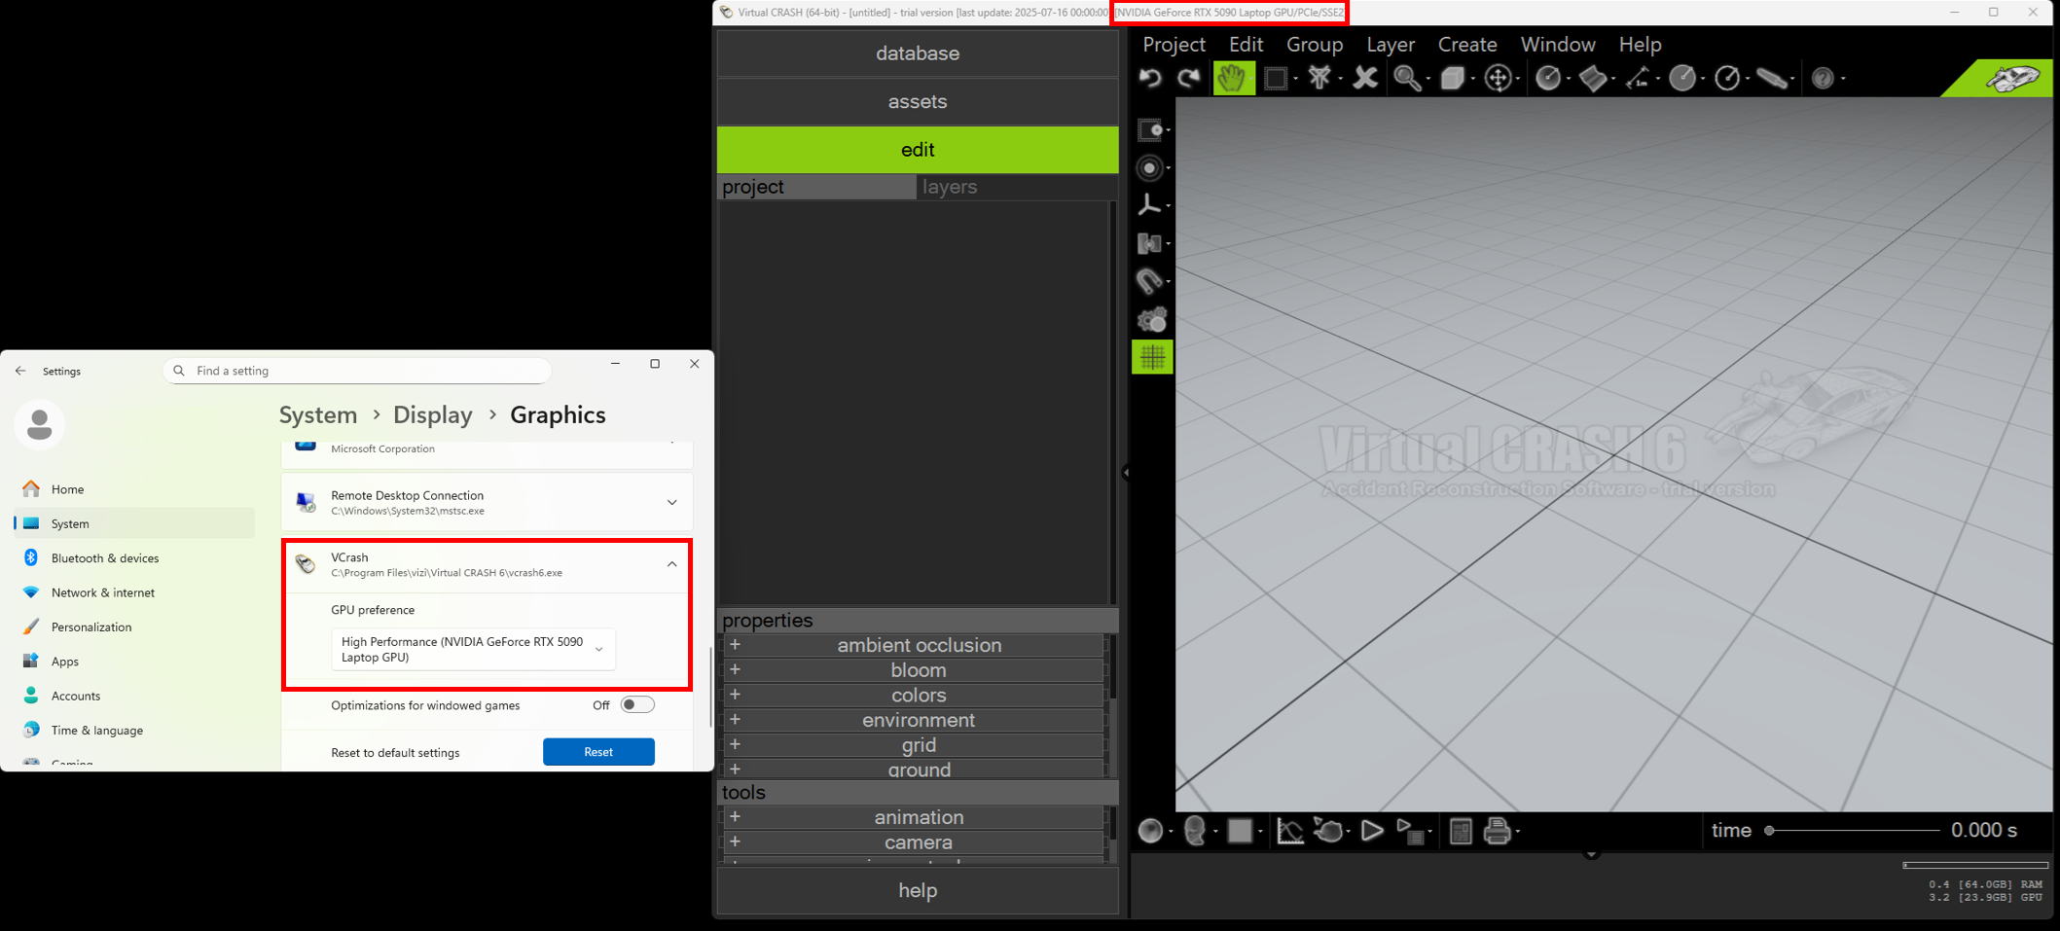Open Bluetooth & devices in Settings sidebar
This screenshot has height=931, width=2060.
[134, 558]
